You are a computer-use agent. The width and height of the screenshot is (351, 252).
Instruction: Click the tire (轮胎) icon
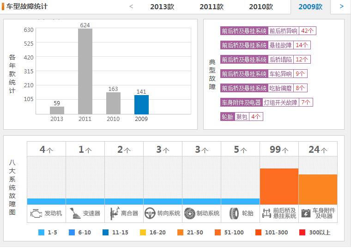coord(234,213)
